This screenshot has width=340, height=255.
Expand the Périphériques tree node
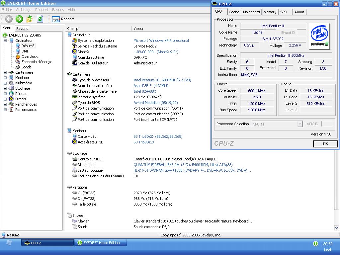(x=5, y=104)
